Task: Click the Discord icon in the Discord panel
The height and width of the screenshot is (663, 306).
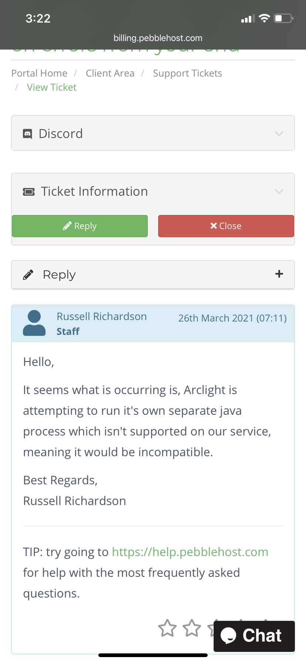Action: 27,133
